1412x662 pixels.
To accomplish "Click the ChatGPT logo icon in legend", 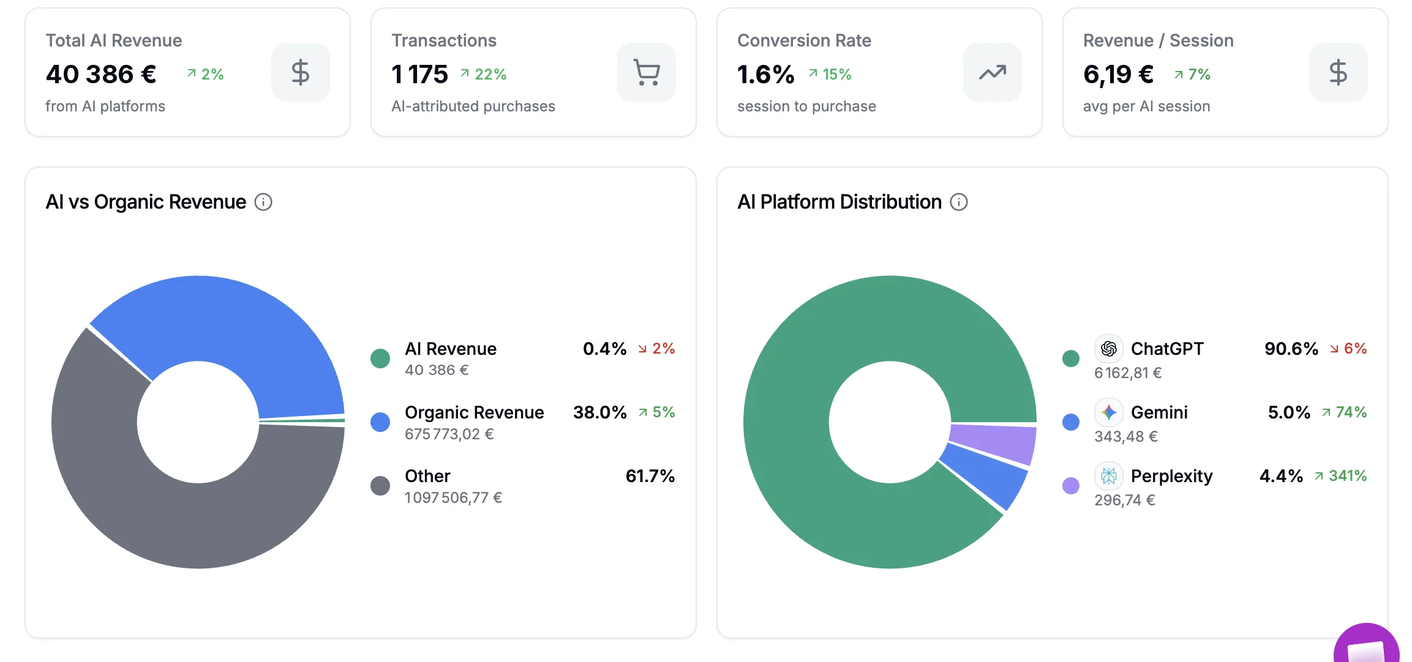I will coord(1109,349).
